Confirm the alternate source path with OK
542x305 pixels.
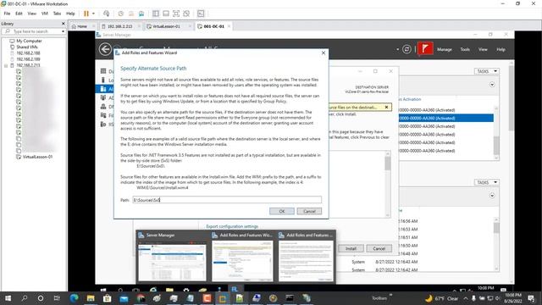coord(282,211)
